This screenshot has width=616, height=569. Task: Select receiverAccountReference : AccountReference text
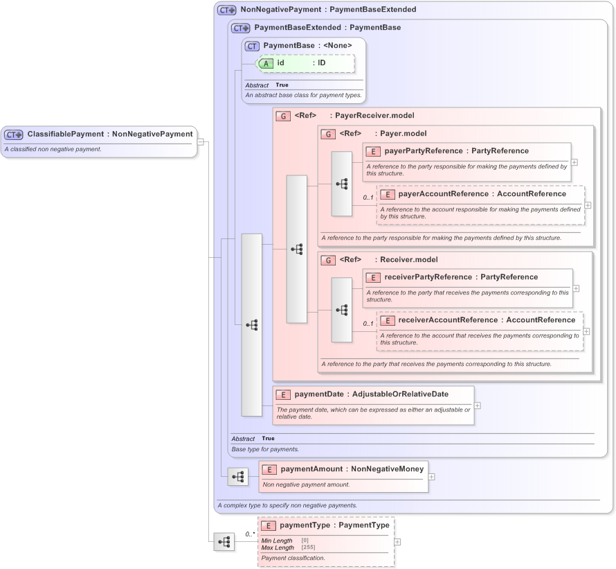[x=487, y=320]
